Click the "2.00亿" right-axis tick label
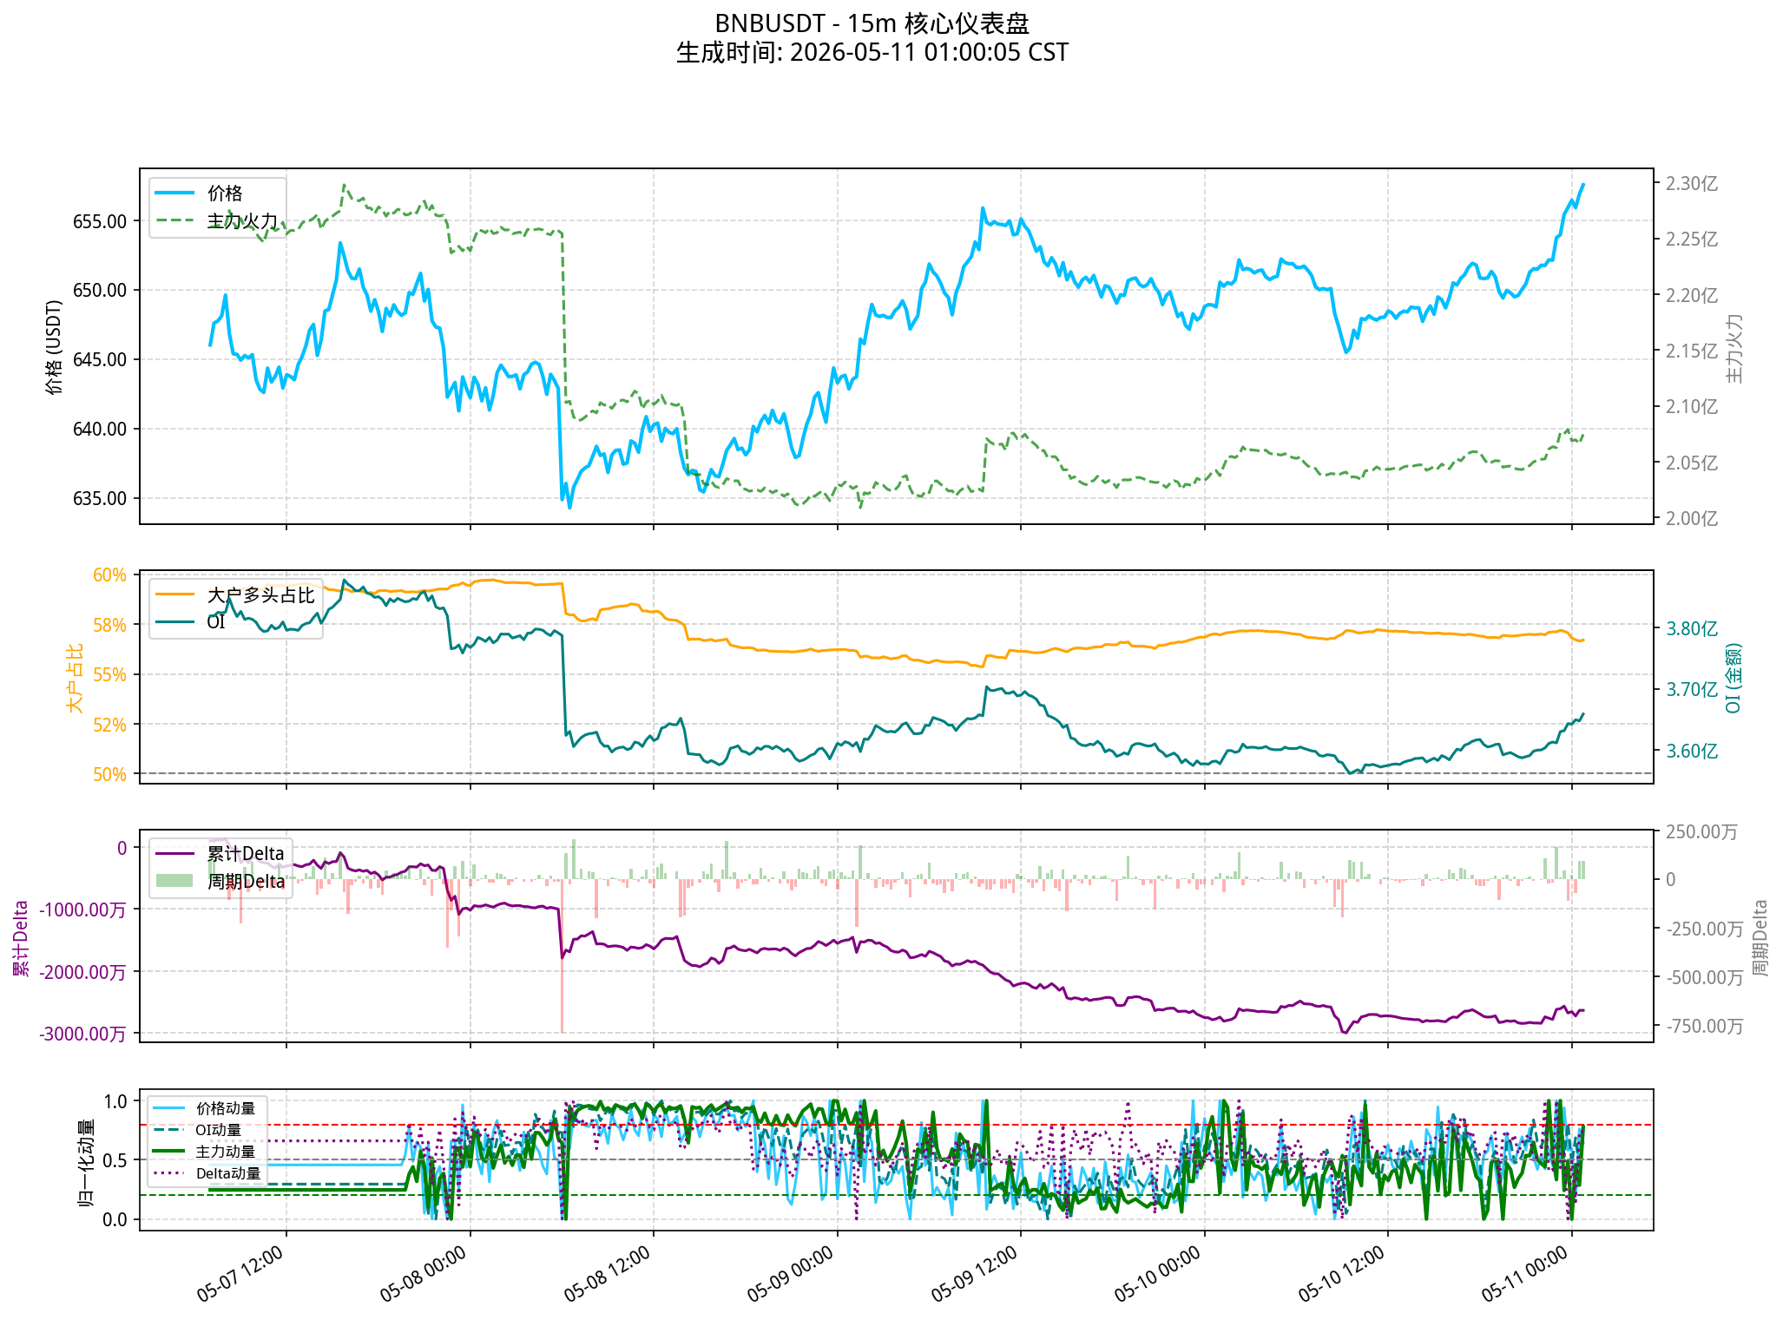The width and height of the screenshot is (1783, 1320). point(1692,519)
